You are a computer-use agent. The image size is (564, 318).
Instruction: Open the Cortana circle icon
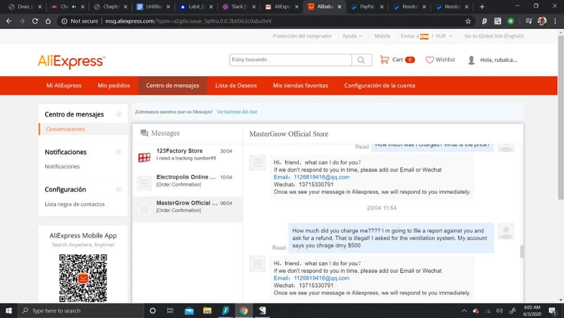point(152,311)
